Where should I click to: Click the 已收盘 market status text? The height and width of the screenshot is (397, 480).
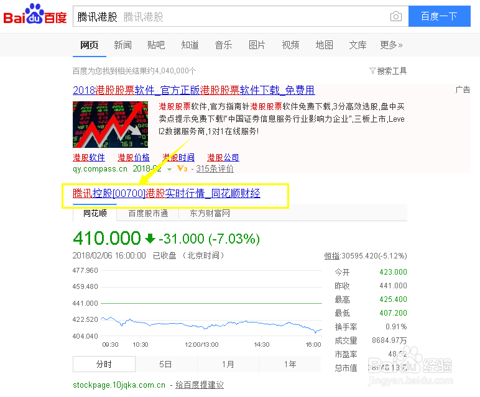click(x=165, y=256)
